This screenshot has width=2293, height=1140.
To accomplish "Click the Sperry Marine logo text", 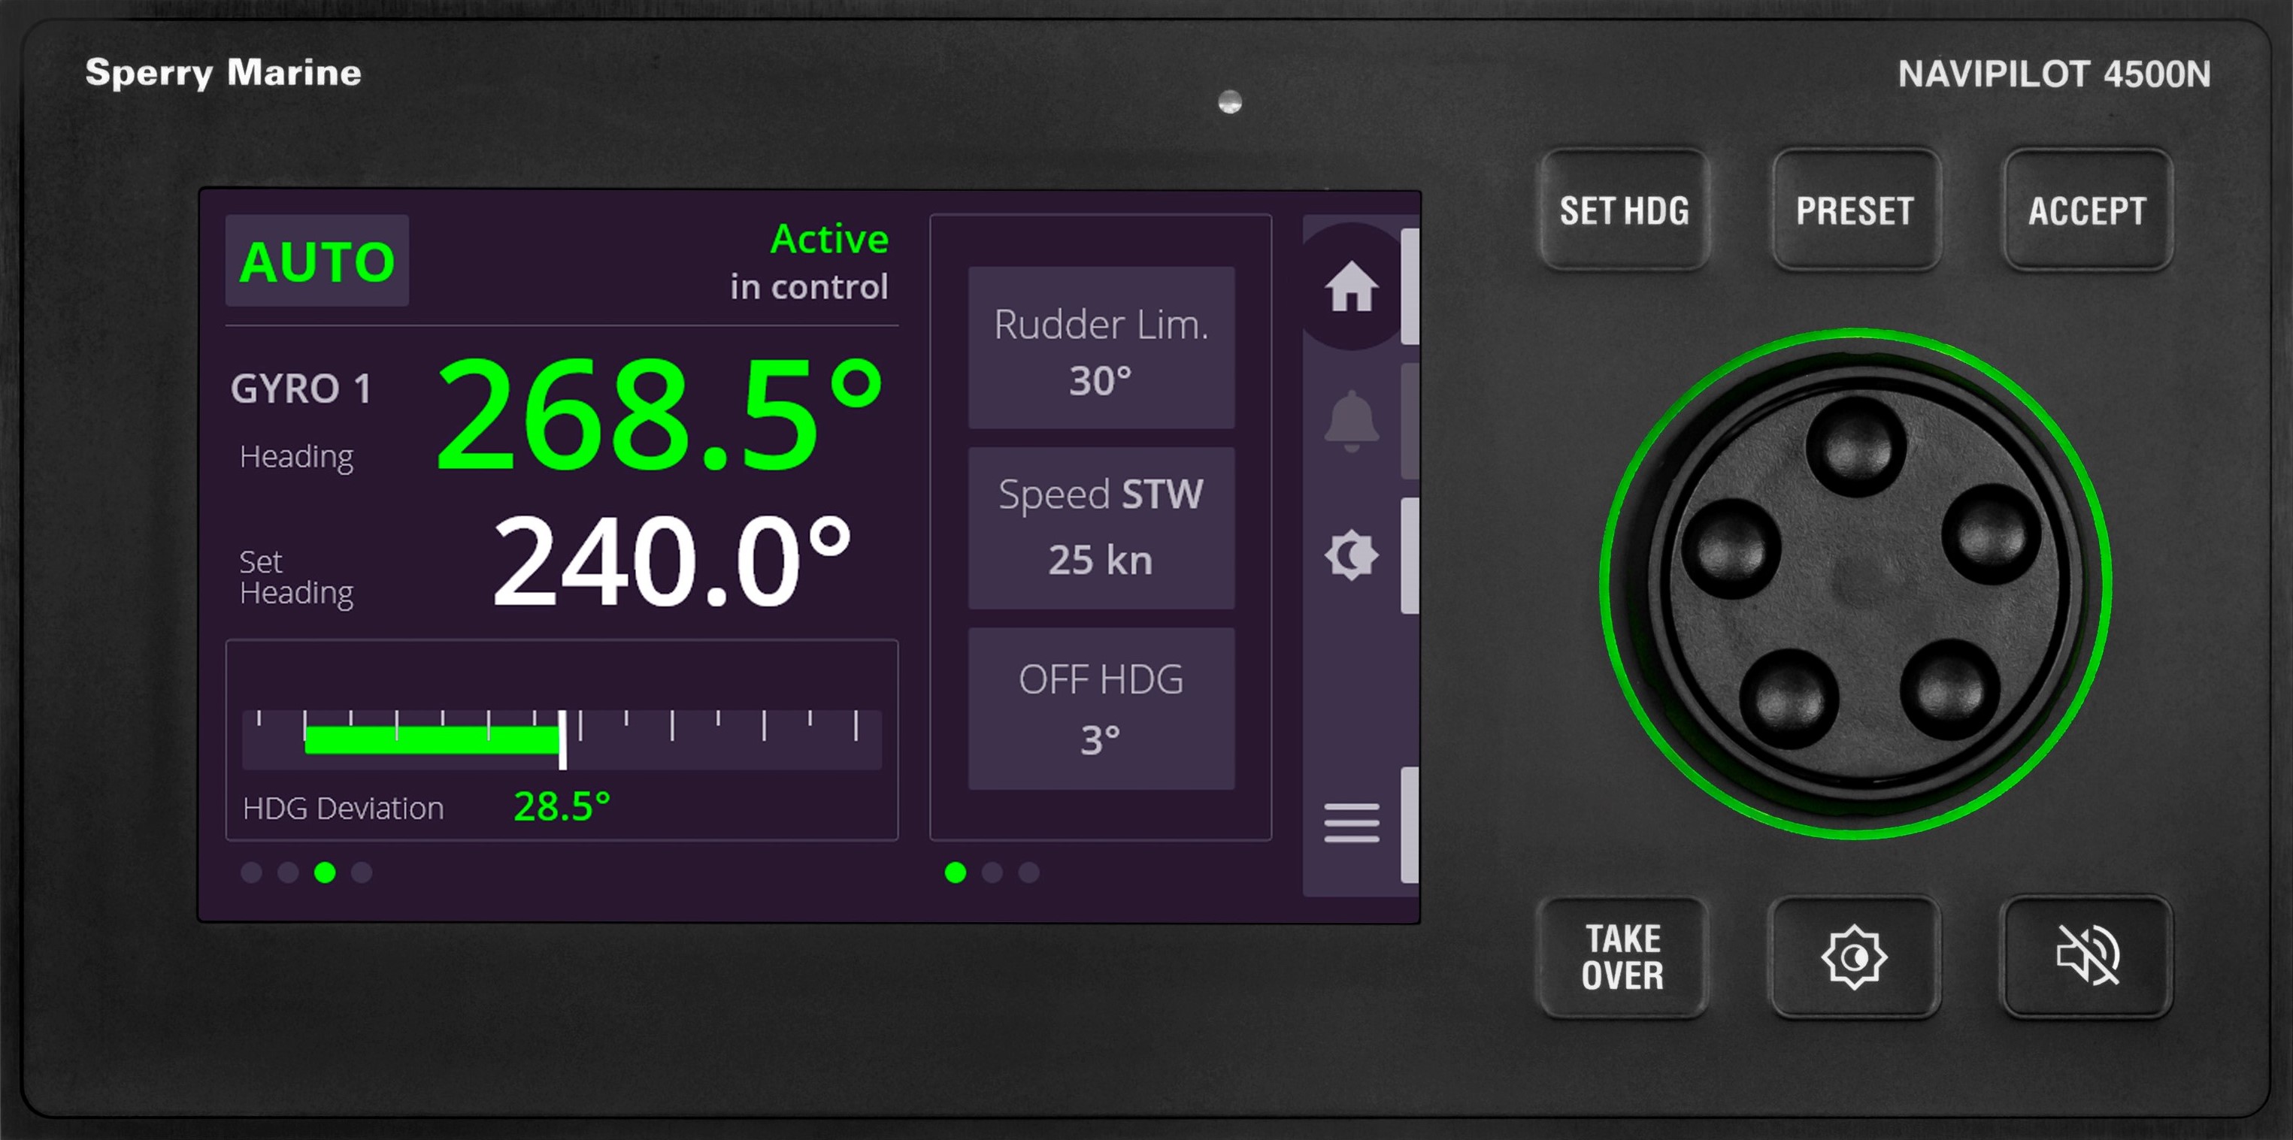I will pyautogui.click(x=223, y=73).
